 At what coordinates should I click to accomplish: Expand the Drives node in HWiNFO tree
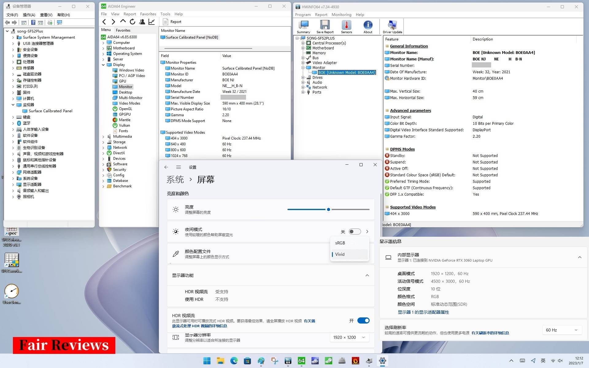click(303, 77)
